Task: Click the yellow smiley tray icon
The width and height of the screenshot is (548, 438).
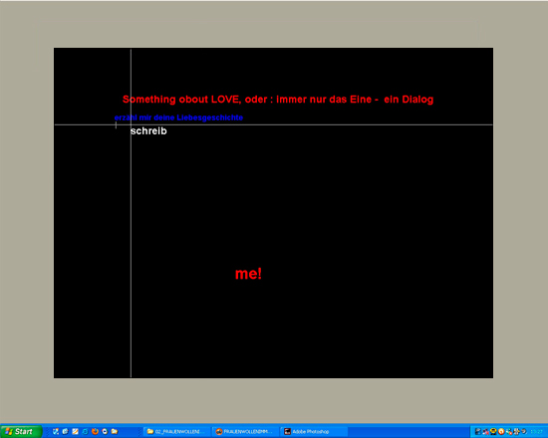Action: click(493, 432)
